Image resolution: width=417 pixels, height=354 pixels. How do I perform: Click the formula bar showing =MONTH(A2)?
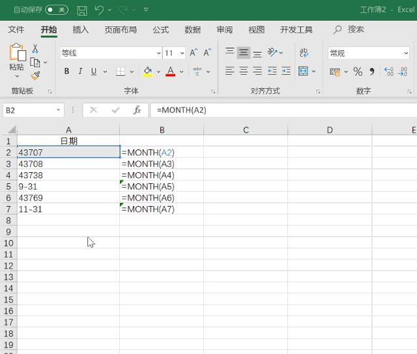pyautogui.click(x=283, y=110)
